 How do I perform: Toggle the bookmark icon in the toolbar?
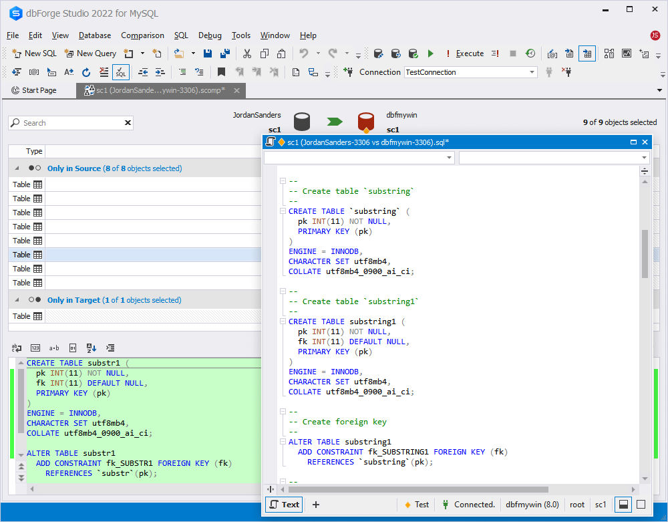pyautogui.click(x=221, y=72)
